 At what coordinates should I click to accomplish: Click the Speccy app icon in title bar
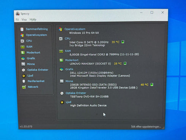[x=17, y=14]
